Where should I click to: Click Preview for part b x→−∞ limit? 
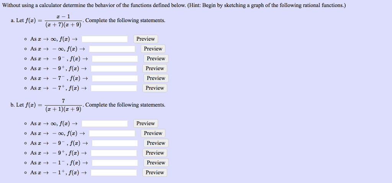coord(153,133)
